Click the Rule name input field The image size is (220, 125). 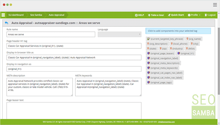coord(51,34)
